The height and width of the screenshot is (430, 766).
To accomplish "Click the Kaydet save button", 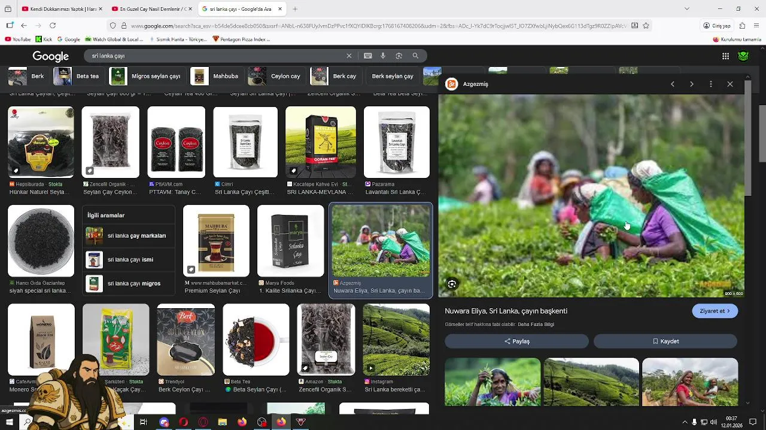I will point(665,341).
